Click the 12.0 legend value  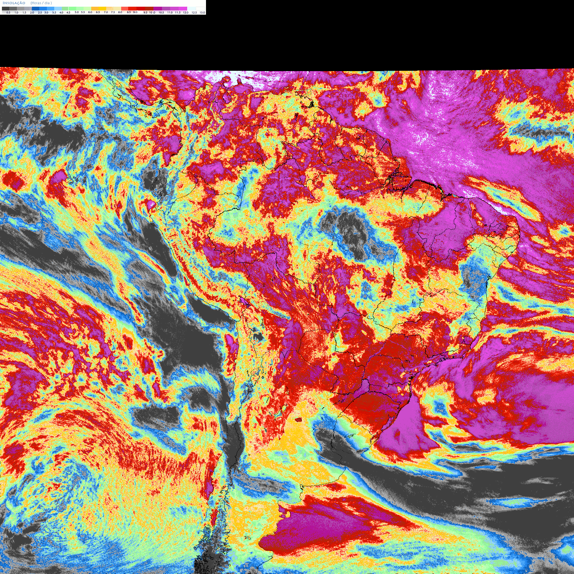(186, 12)
